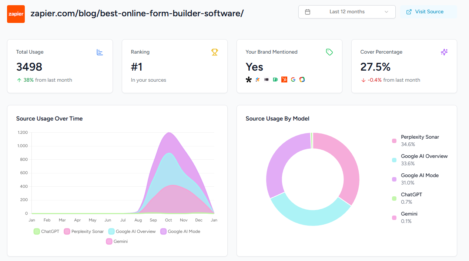Click the Your Brand Mentioned card title
469x261 pixels.
[272, 52]
